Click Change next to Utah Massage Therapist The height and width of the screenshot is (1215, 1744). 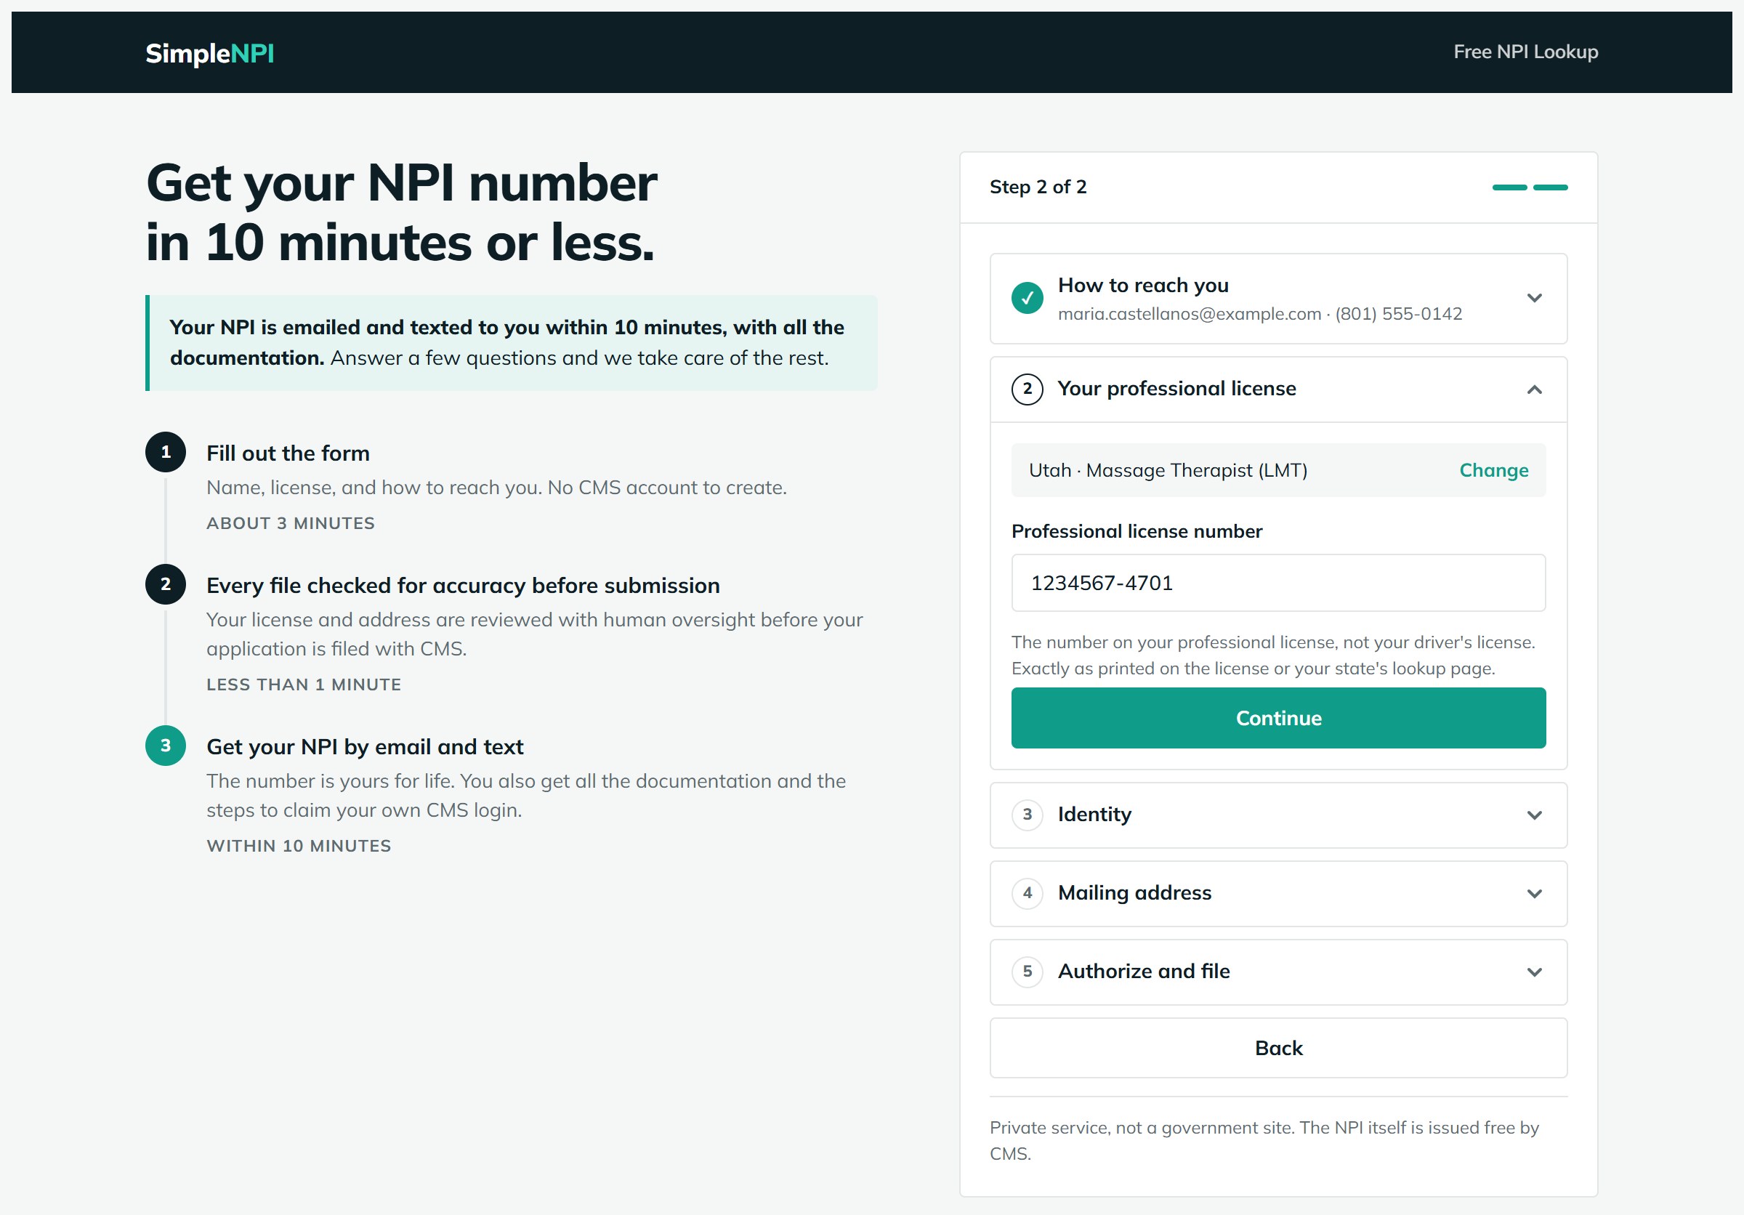pyautogui.click(x=1493, y=470)
